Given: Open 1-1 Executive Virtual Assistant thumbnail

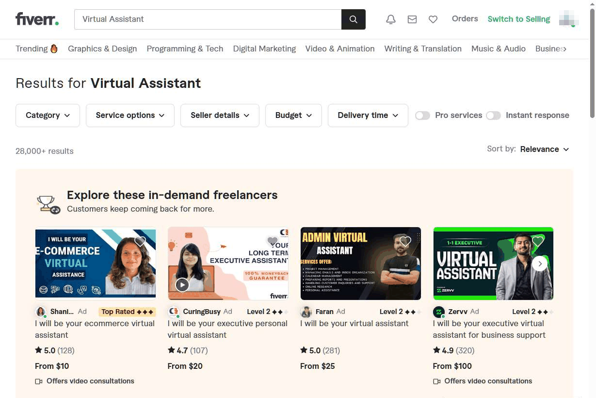Looking at the screenshot, I should pyautogui.click(x=493, y=264).
